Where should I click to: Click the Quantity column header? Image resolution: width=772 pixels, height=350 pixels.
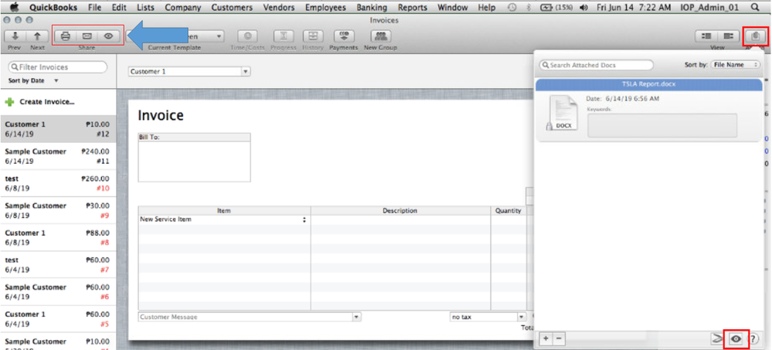508,211
